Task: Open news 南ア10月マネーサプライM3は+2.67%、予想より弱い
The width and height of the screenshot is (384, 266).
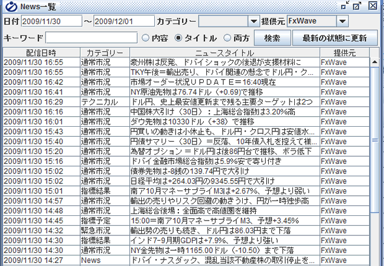Action: tap(224, 191)
